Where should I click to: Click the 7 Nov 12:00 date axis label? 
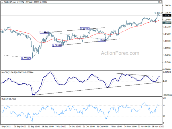[116, 126]
